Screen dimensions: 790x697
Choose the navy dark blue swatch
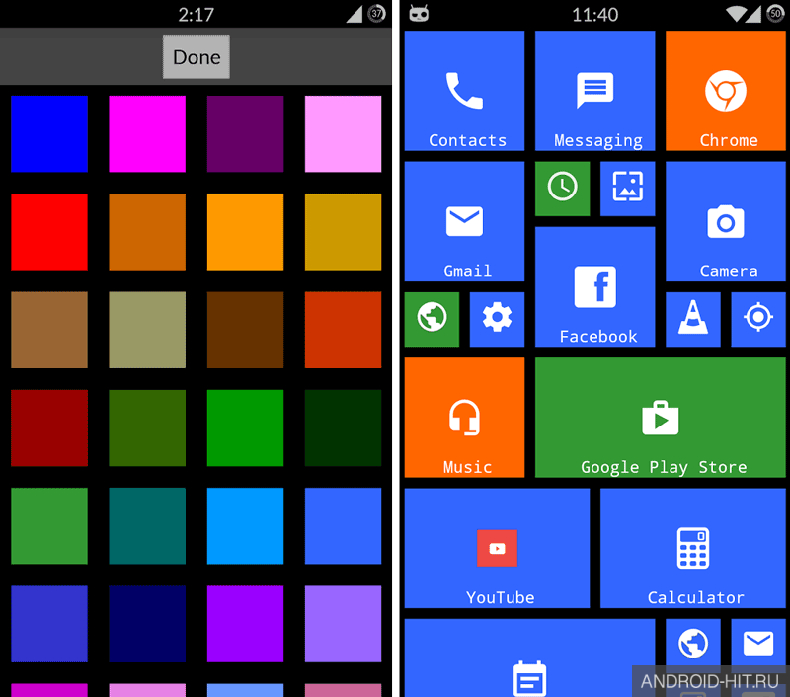pyautogui.click(x=147, y=624)
